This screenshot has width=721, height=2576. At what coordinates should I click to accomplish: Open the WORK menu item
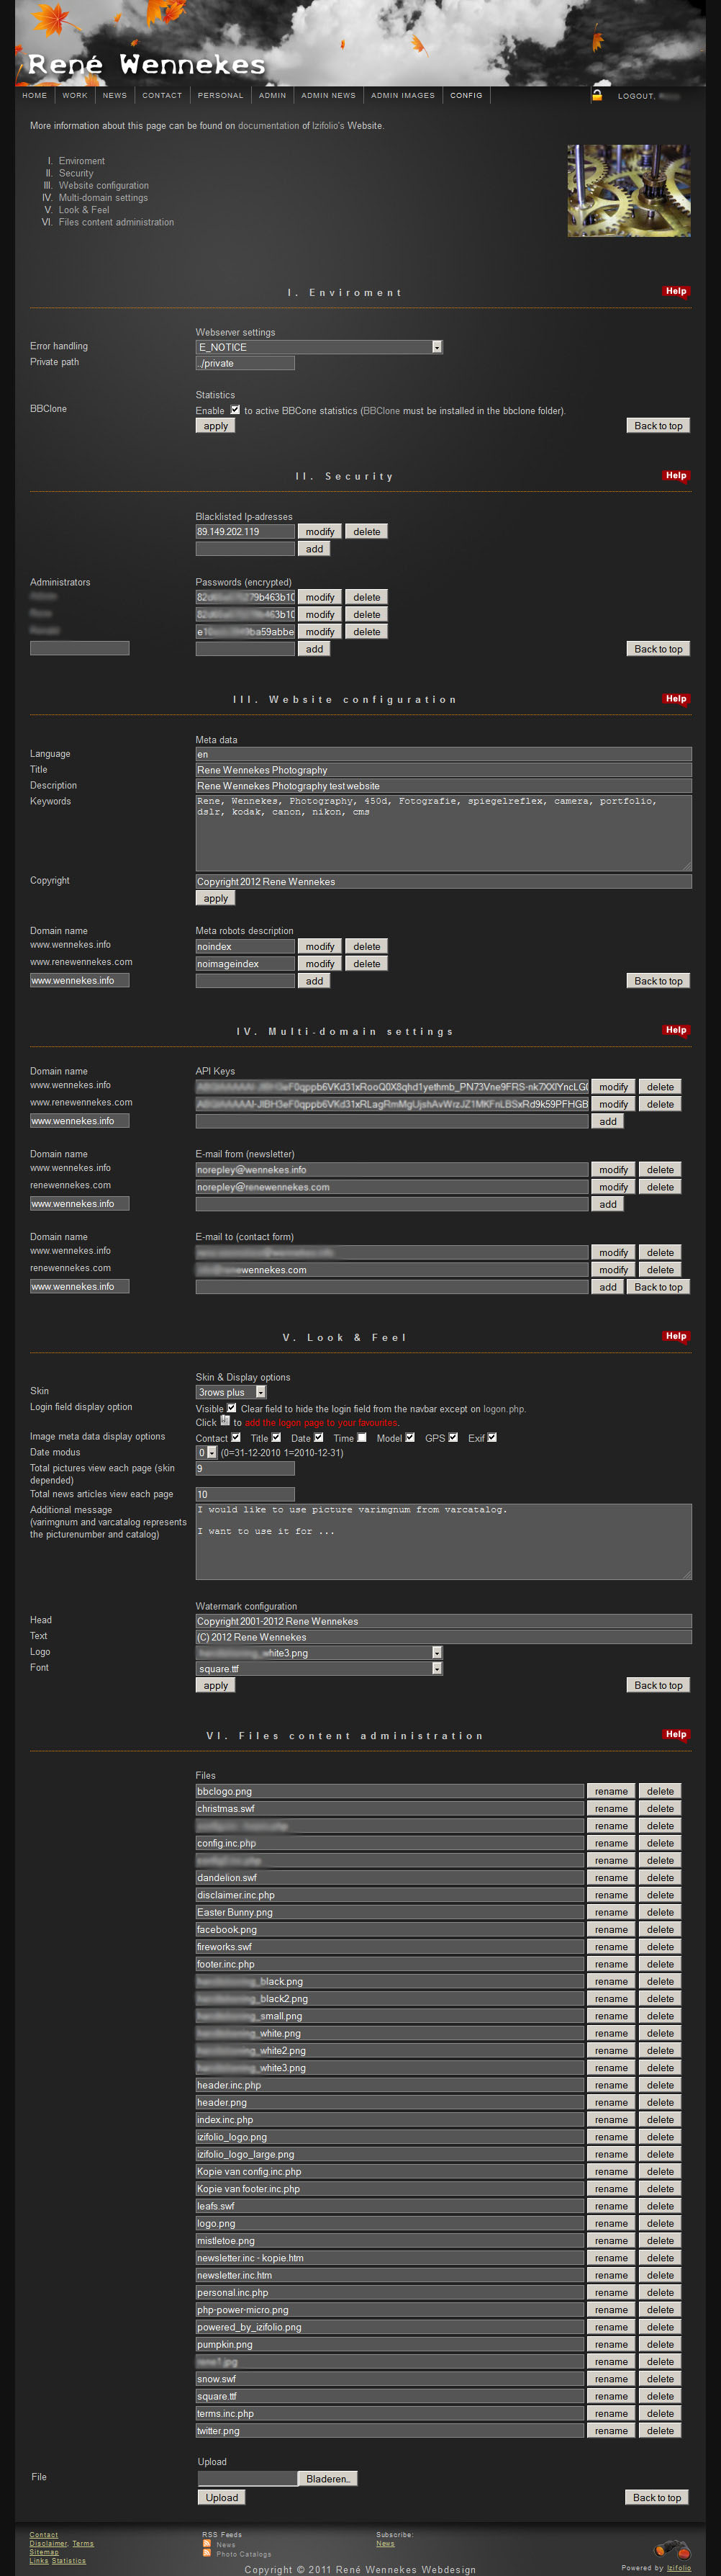75,96
